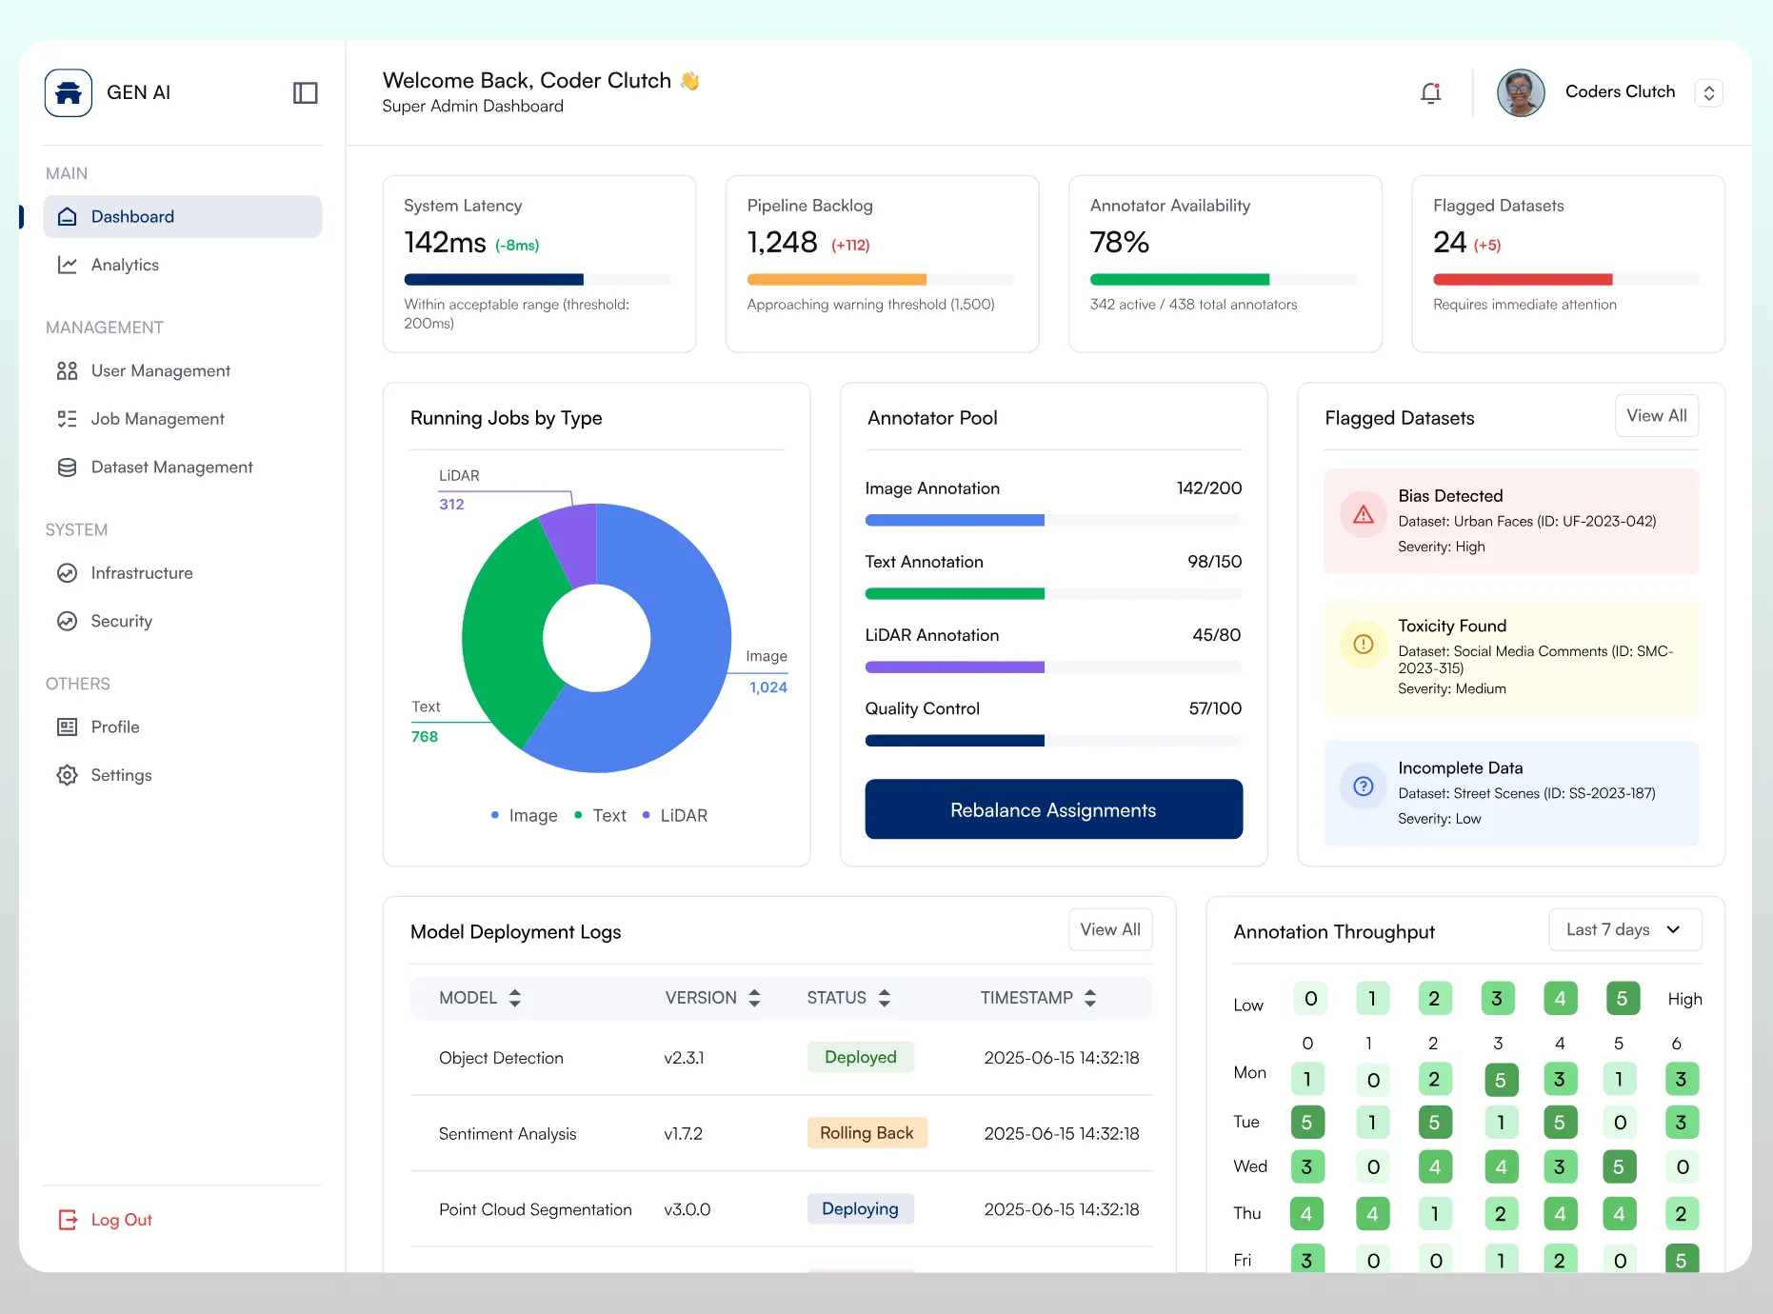
Task: Click the 1,248 Pipeline Backlog value
Action: coord(783,243)
